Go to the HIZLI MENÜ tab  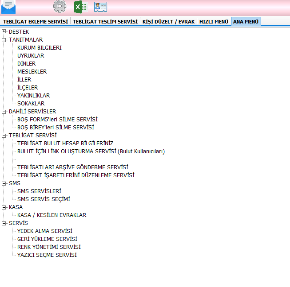214,21
